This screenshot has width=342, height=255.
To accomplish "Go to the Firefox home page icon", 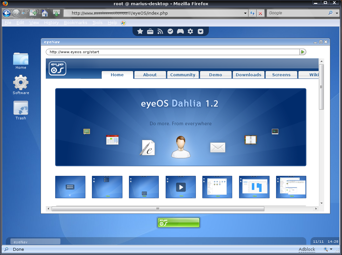I will [45, 13].
